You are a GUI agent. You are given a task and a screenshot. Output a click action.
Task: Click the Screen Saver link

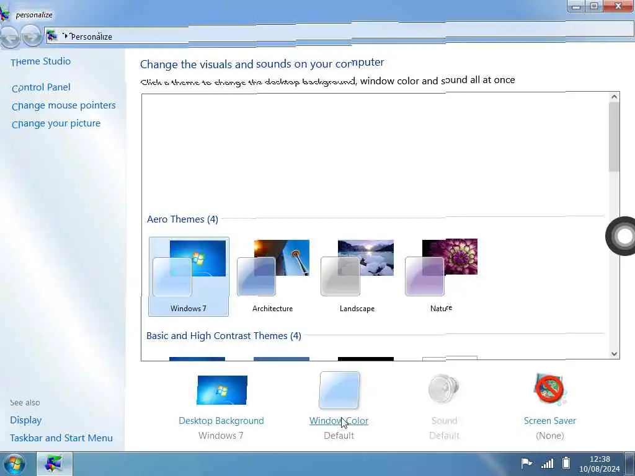pos(550,421)
